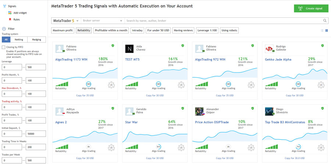331x164 pixels.
Task: Click Alexander Osipov avatar image
Action: [199, 111]
